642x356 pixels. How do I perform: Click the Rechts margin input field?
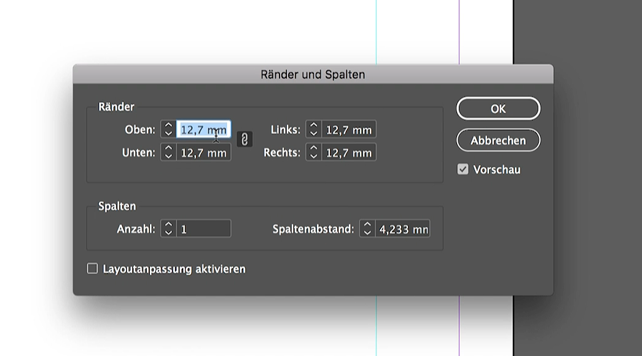348,153
